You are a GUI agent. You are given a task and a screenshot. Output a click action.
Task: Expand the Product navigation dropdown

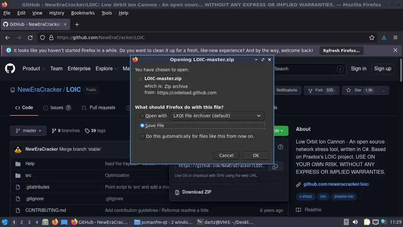point(34,68)
